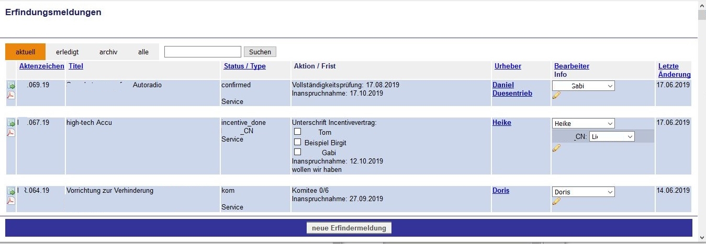Viewport: 706px width, 244px height.
Task: Open the Gabi Bearbeiter dropdown
Action: pyautogui.click(x=583, y=86)
